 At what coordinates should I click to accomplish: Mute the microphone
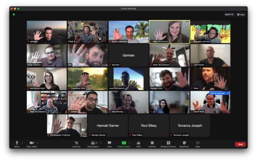click(17, 143)
